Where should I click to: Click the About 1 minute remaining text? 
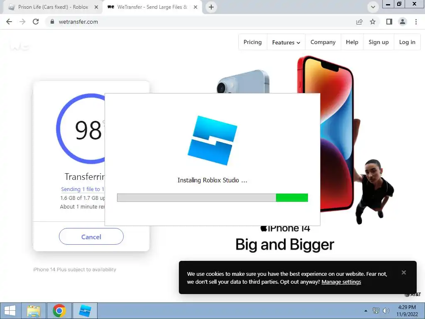(82, 207)
